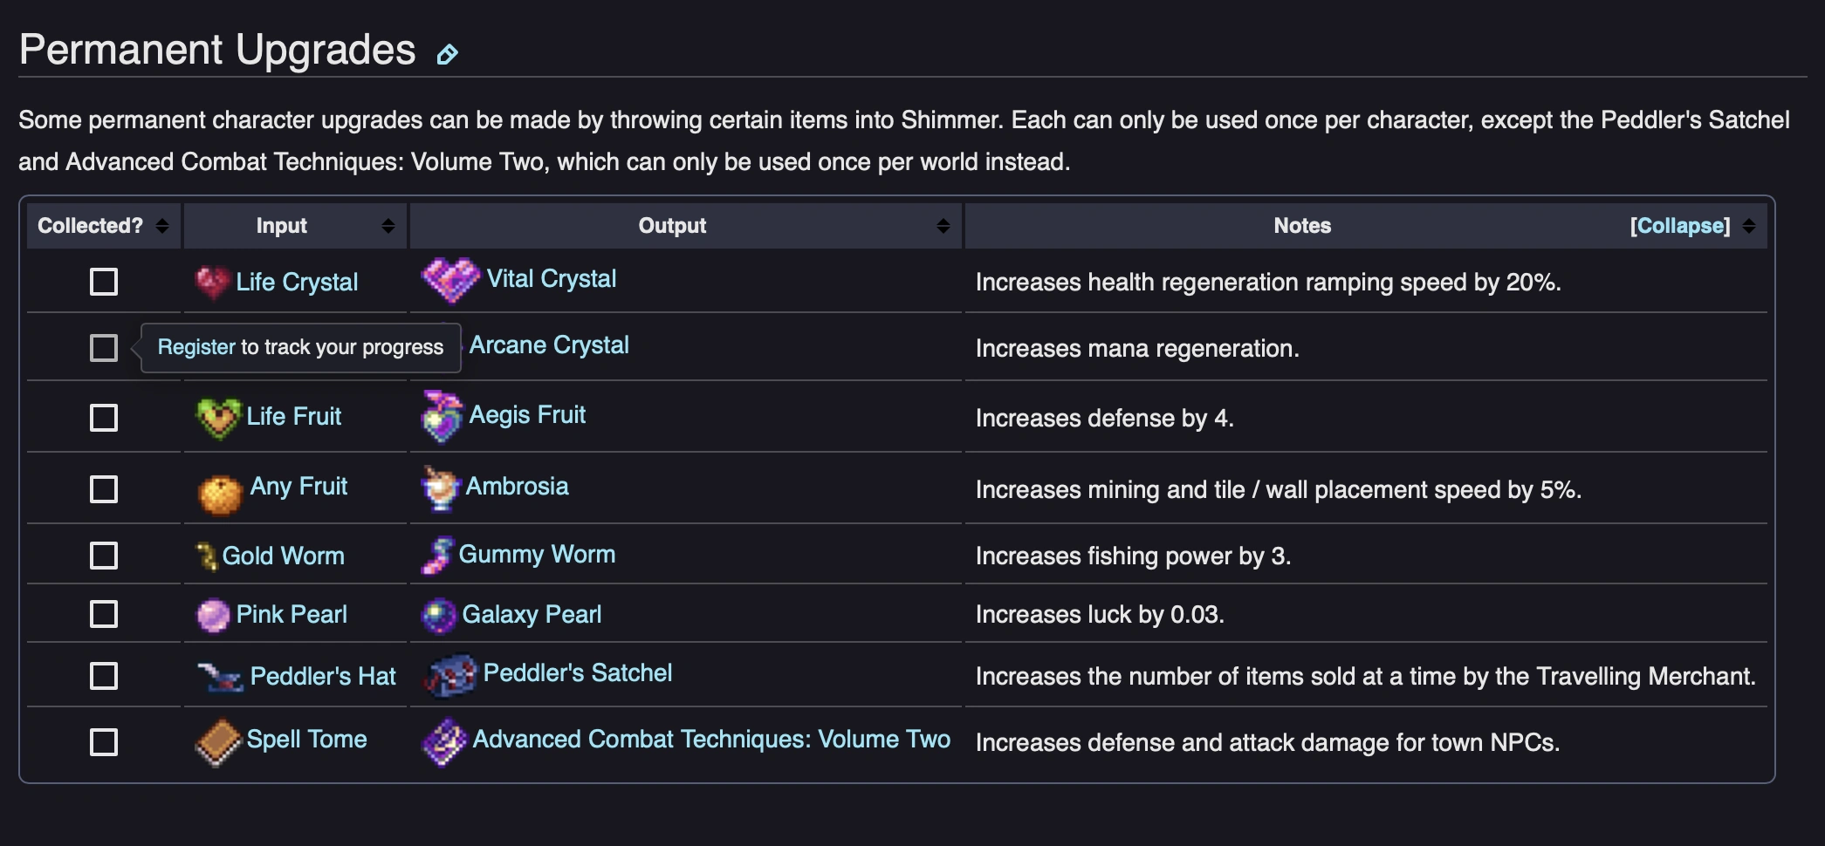Screen dimensions: 1825x846
Task: Click the Vital Crystal item icon
Action: 450,280
